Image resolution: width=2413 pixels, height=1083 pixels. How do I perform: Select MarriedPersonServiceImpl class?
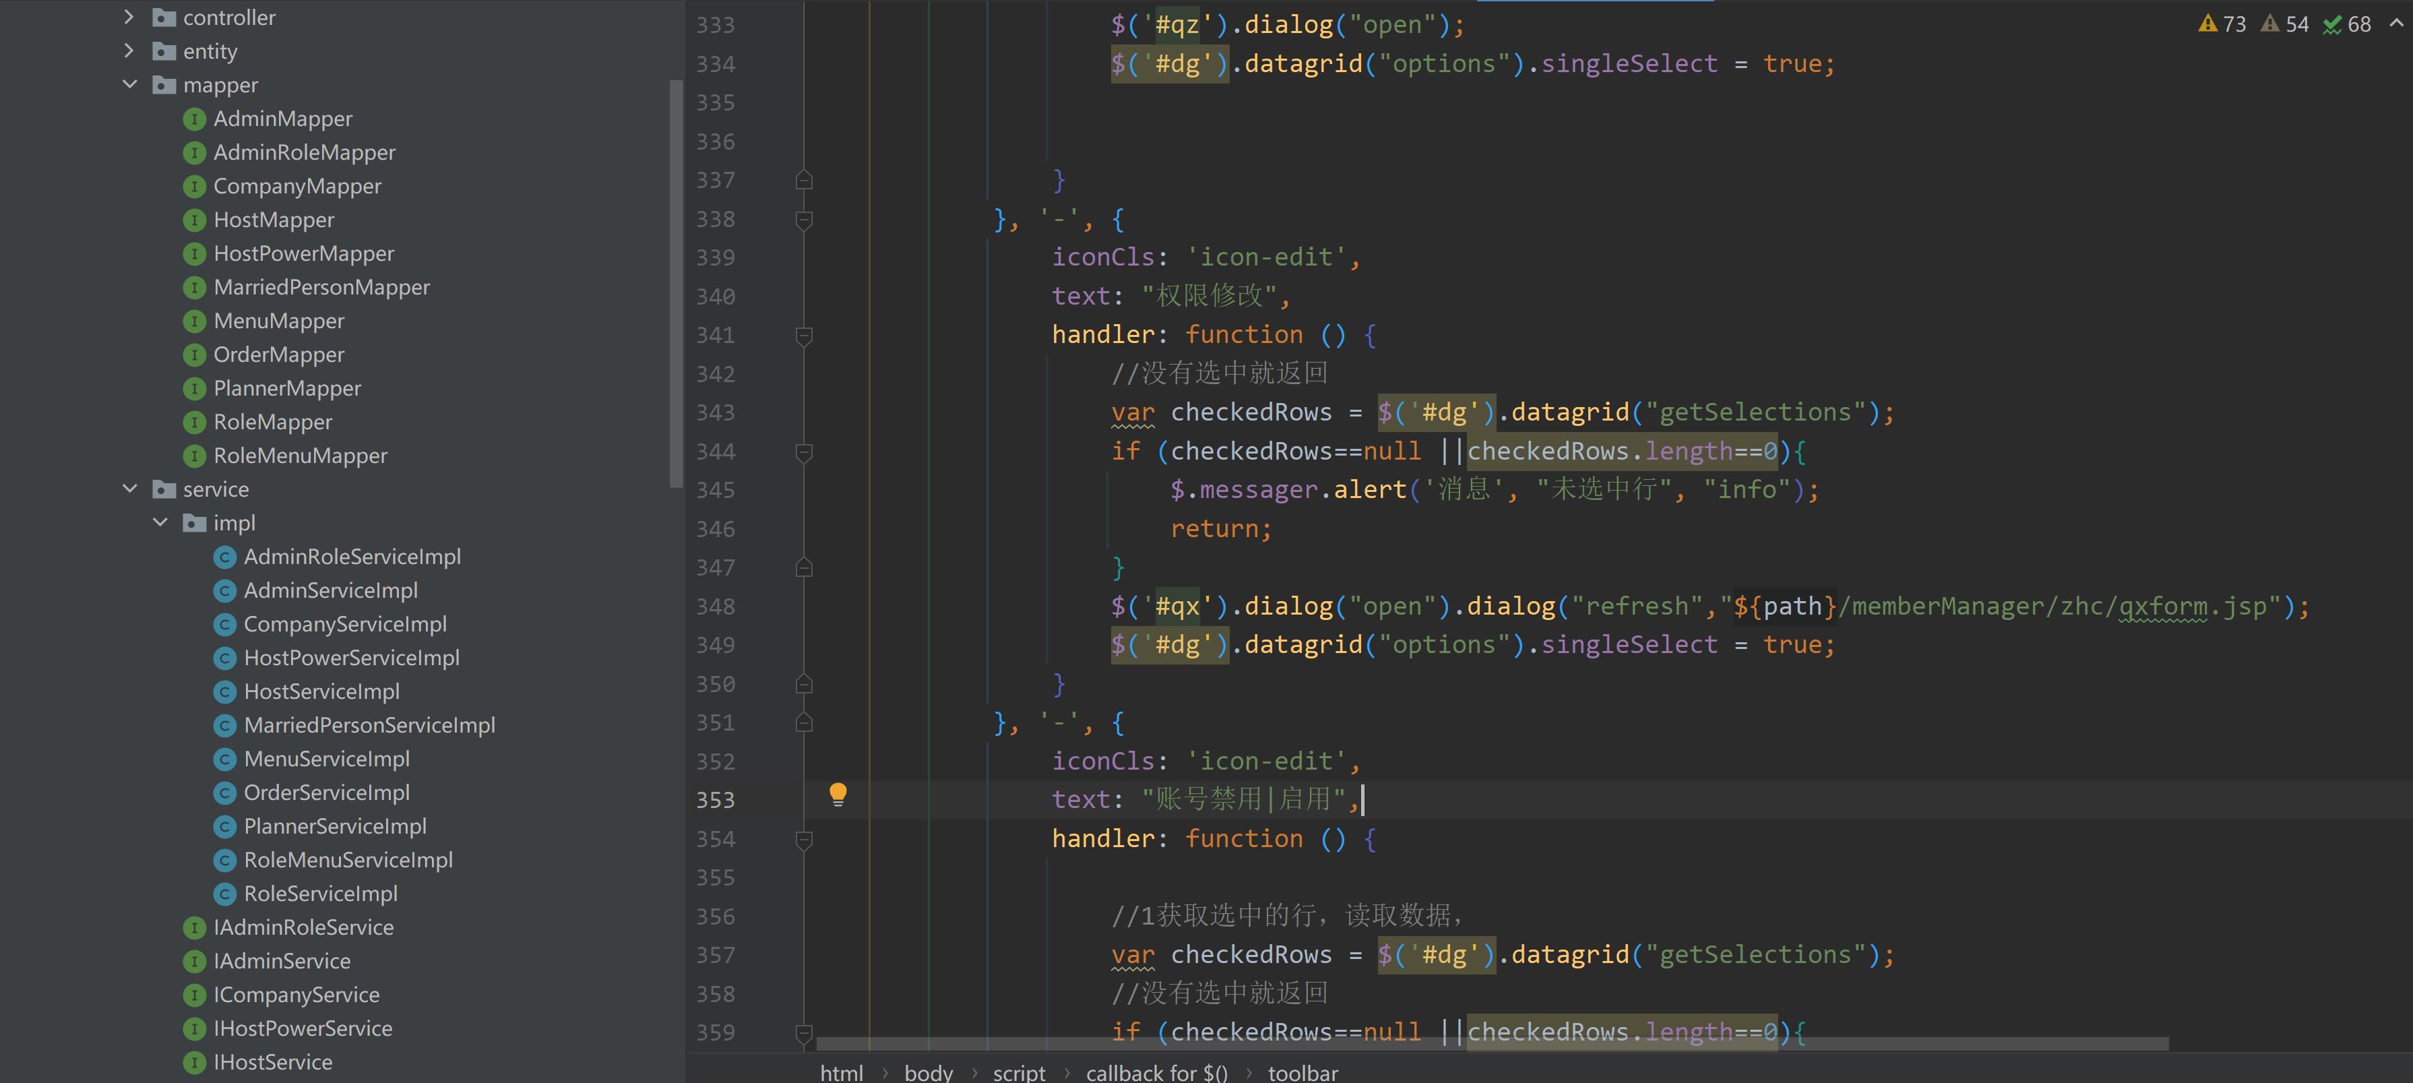[x=369, y=725]
